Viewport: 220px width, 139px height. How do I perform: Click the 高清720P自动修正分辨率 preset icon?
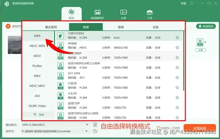click(x=60, y=116)
